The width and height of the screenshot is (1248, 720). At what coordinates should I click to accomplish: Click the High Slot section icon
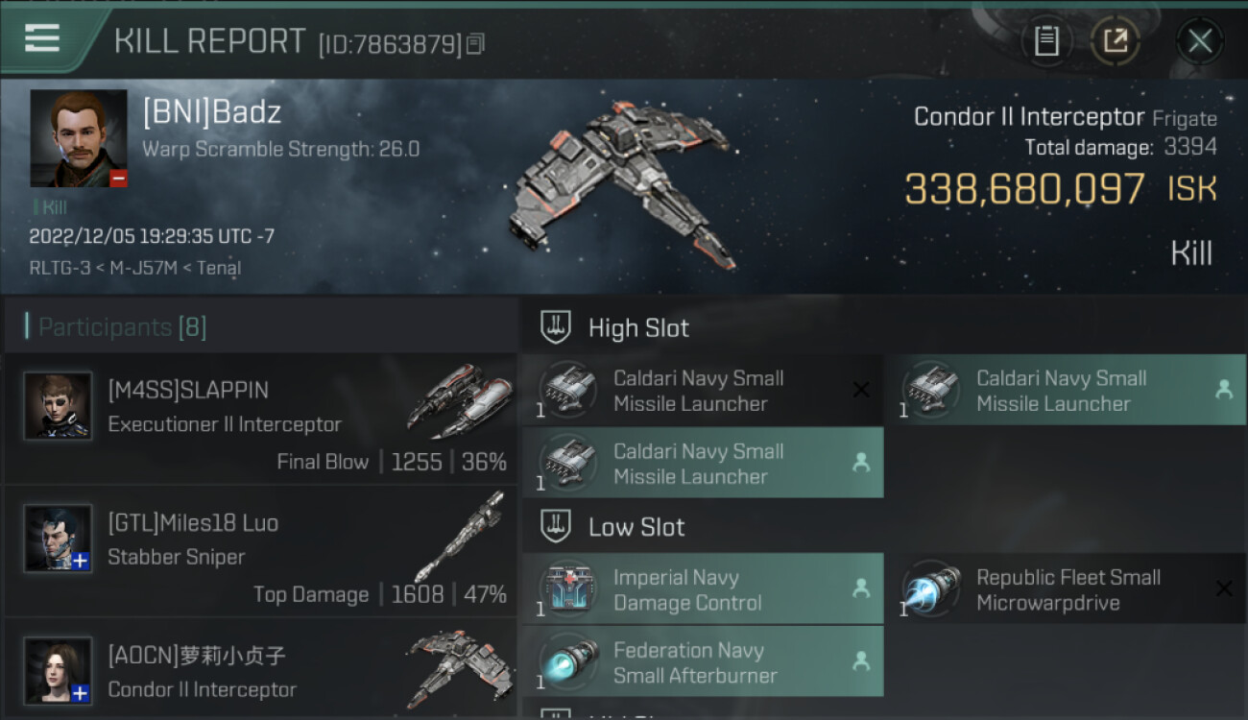(556, 327)
